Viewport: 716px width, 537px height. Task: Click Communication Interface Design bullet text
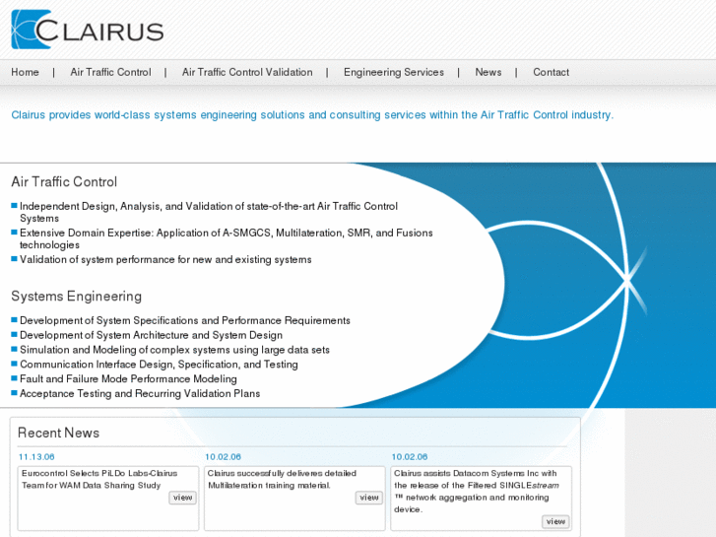point(159,365)
